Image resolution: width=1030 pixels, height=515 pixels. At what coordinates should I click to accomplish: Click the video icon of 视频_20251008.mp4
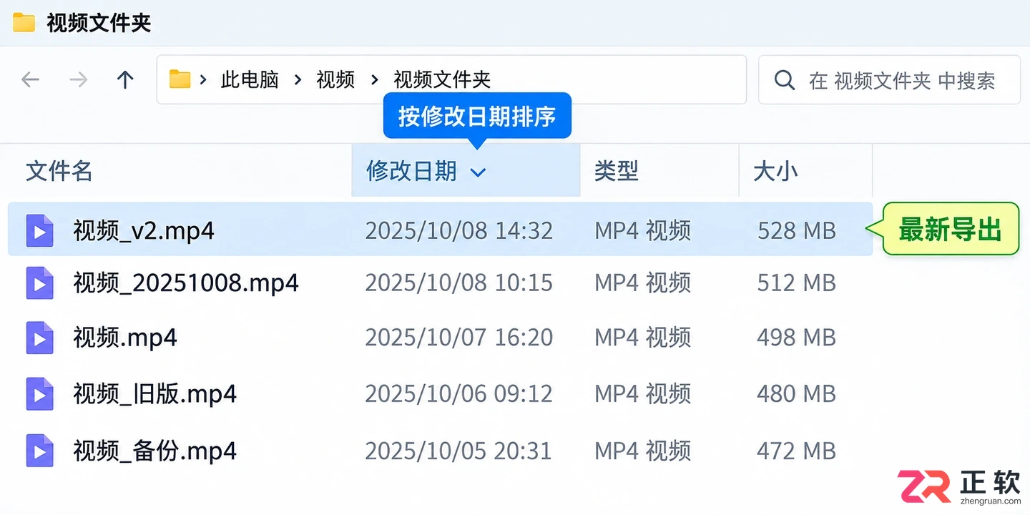39,283
